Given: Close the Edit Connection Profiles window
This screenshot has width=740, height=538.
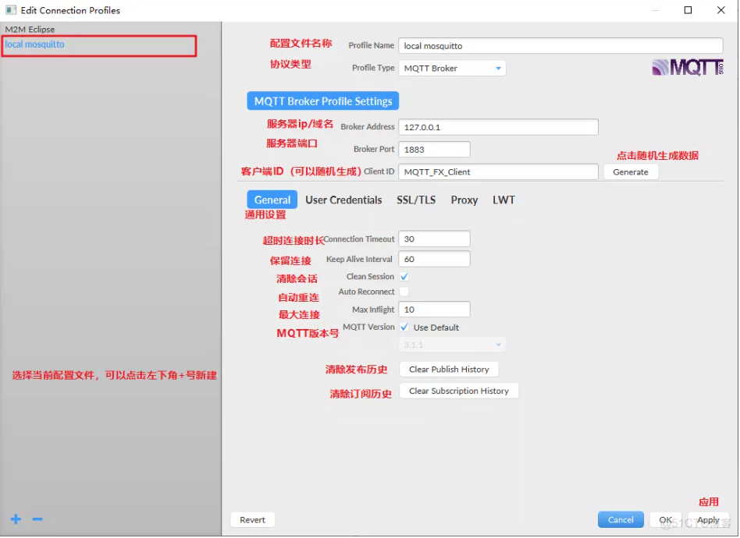Looking at the screenshot, I should point(721,10).
